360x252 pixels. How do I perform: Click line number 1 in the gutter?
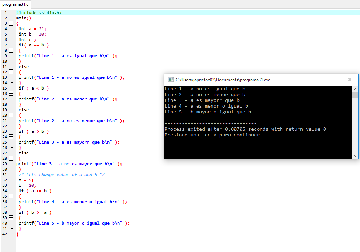tap(6, 13)
